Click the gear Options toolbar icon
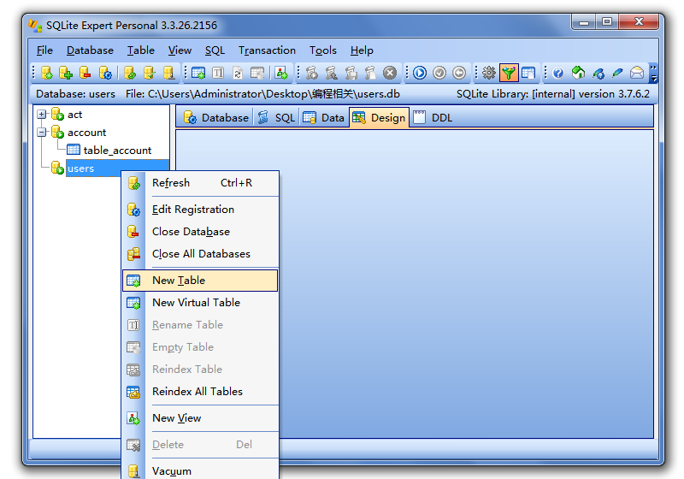 coord(489,74)
